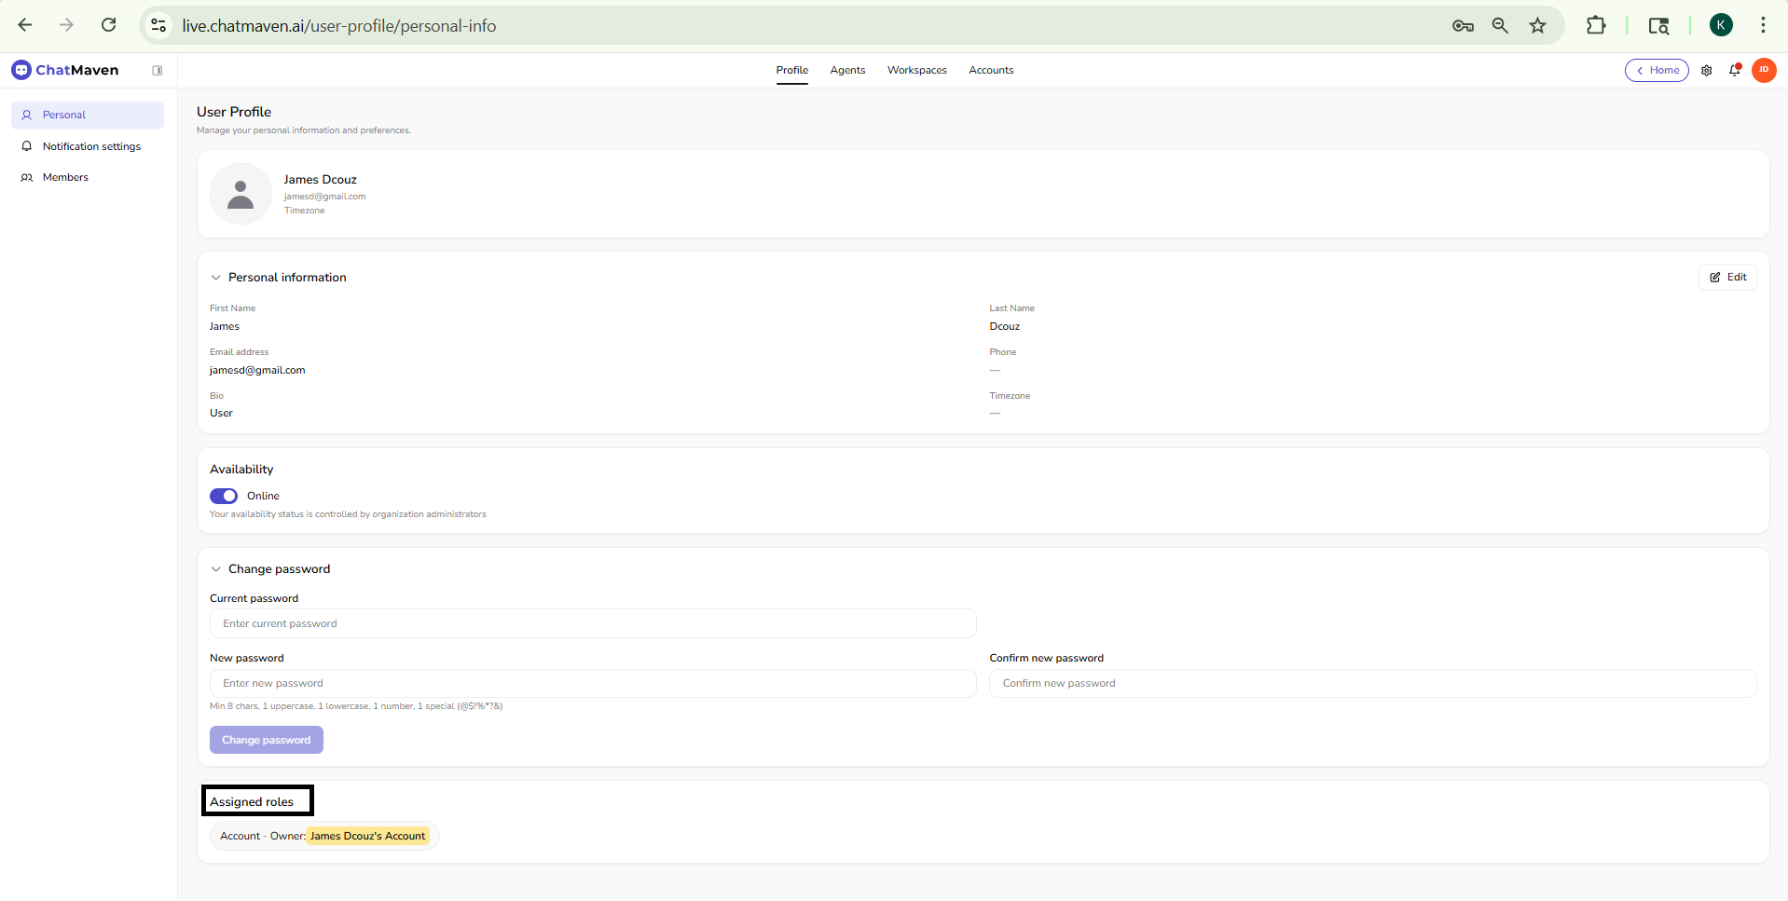
Task: Open the settings gear in the top bar
Action: coord(1707,70)
